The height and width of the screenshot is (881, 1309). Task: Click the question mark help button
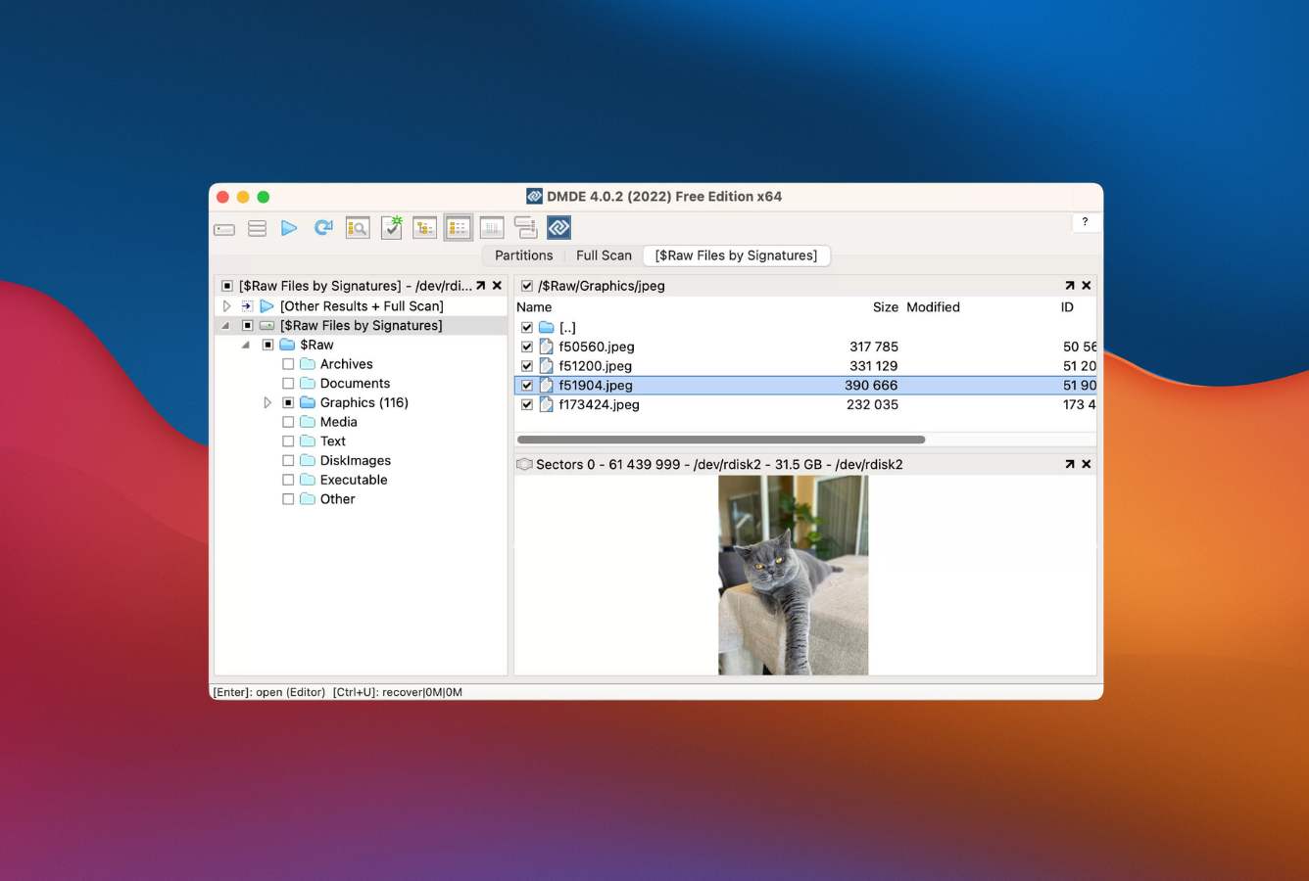pos(1085,222)
